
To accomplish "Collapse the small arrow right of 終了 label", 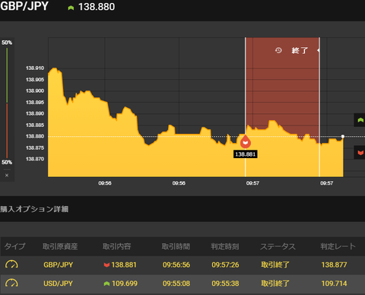I will pyautogui.click(x=318, y=50).
